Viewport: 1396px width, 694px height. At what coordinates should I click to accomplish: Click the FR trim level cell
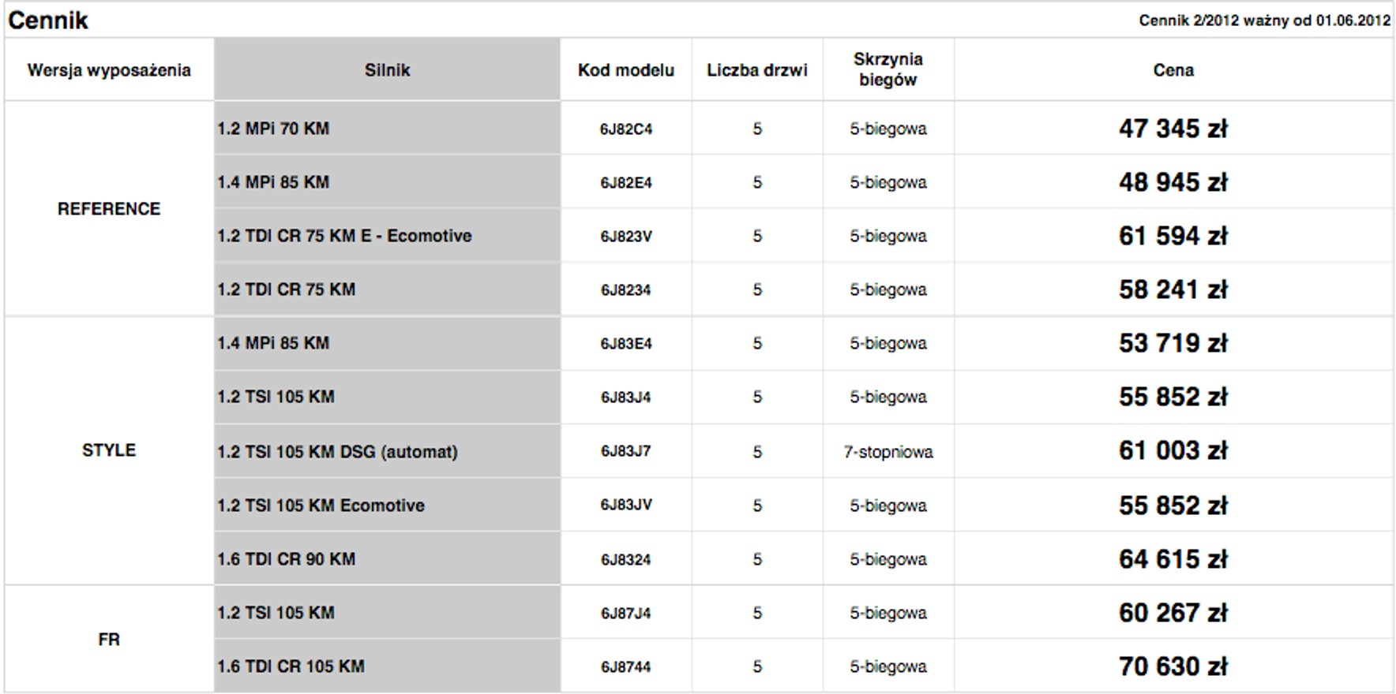tap(109, 640)
